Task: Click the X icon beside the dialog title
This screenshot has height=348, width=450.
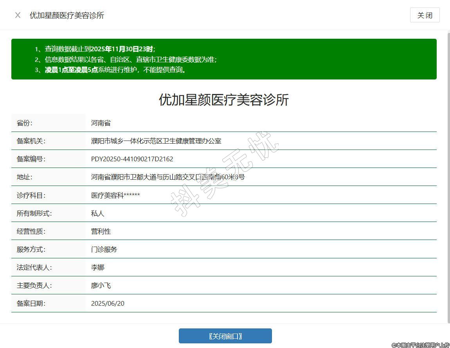Action: (18, 15)
